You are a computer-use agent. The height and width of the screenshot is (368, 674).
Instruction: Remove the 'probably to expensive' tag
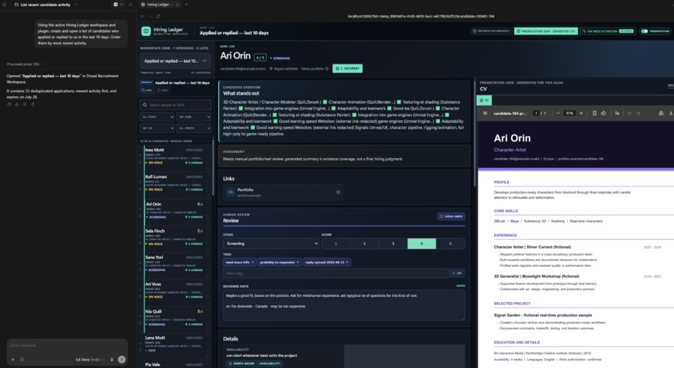(298, 262)
